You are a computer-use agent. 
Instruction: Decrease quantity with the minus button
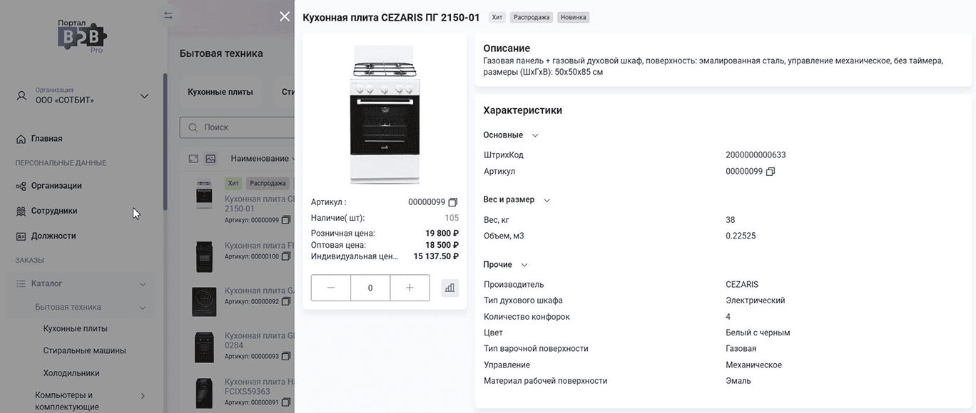[331, 288]
